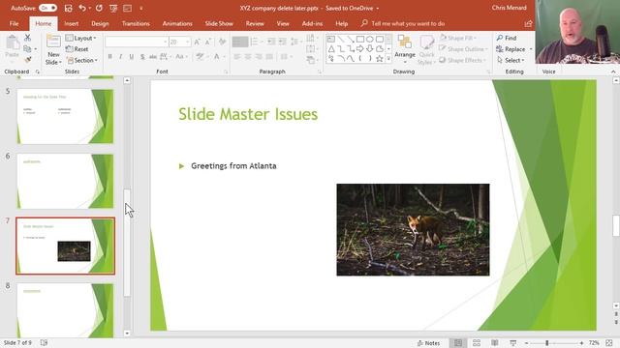Switch to Reading View icon

click(495, 343)
